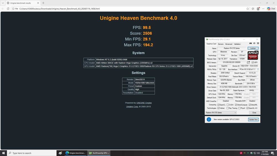277x156 pixels.
Task: Click browser address bar URL
Action: (x=60, y=9)
